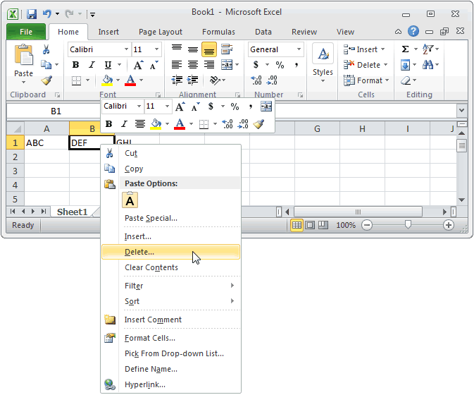
Task: Click the Keep Text Only paste option icon
Action: click(x=130, y=200)
